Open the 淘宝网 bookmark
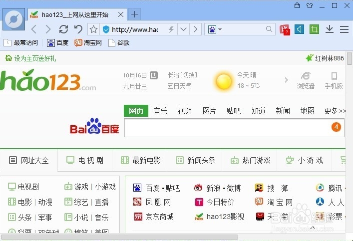The width and height of the screenshot is (353, 241). 88,43
